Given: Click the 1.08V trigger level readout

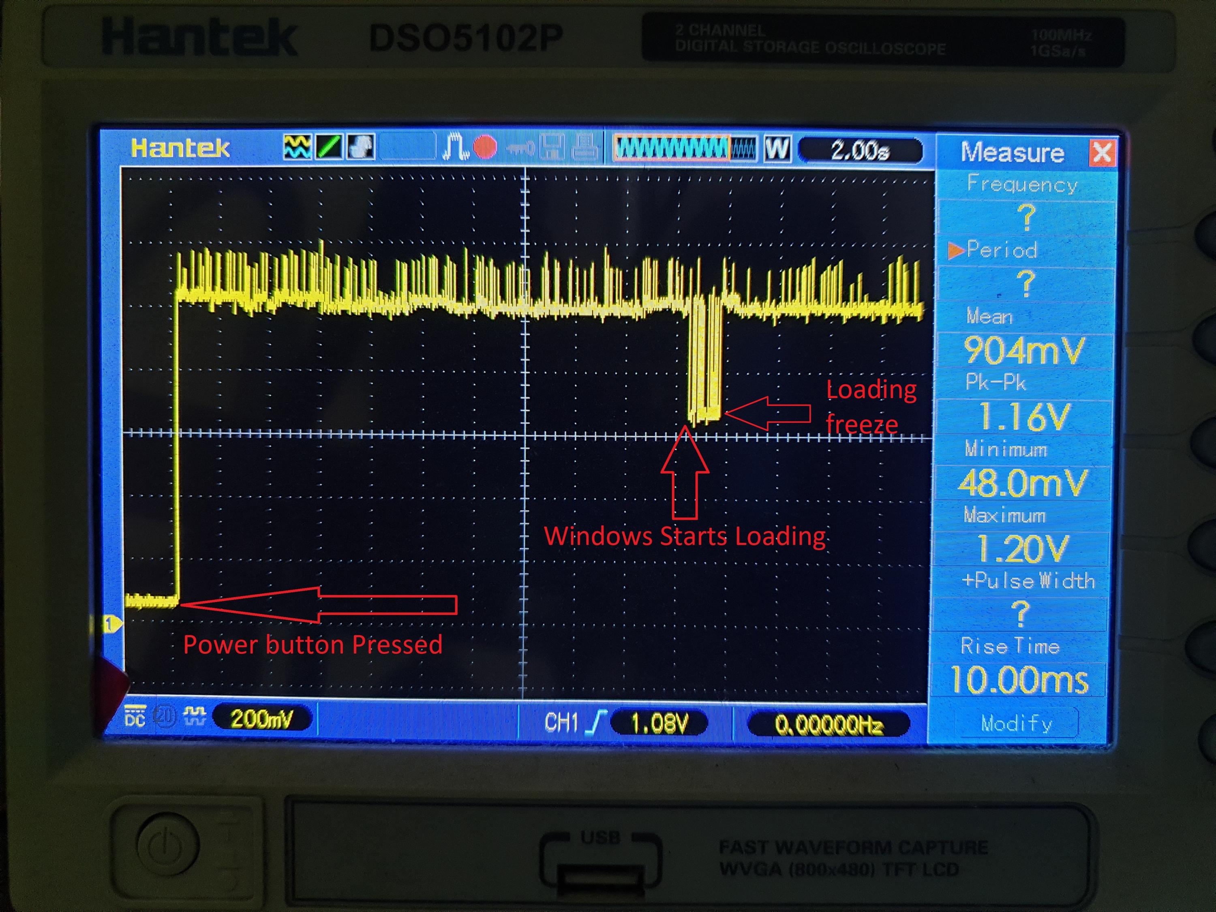Looking at the screenshot, I should tap(659, 724).
